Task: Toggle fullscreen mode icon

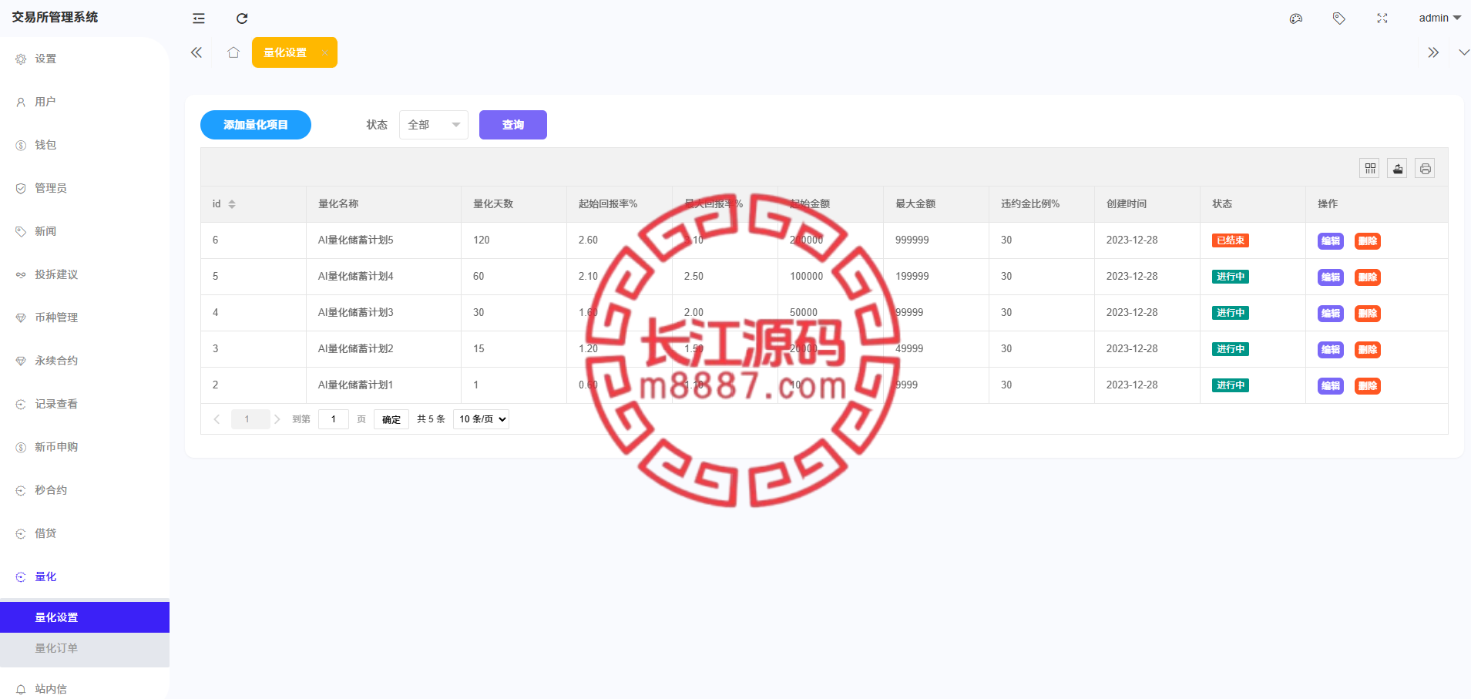Action: point(1382,18)
